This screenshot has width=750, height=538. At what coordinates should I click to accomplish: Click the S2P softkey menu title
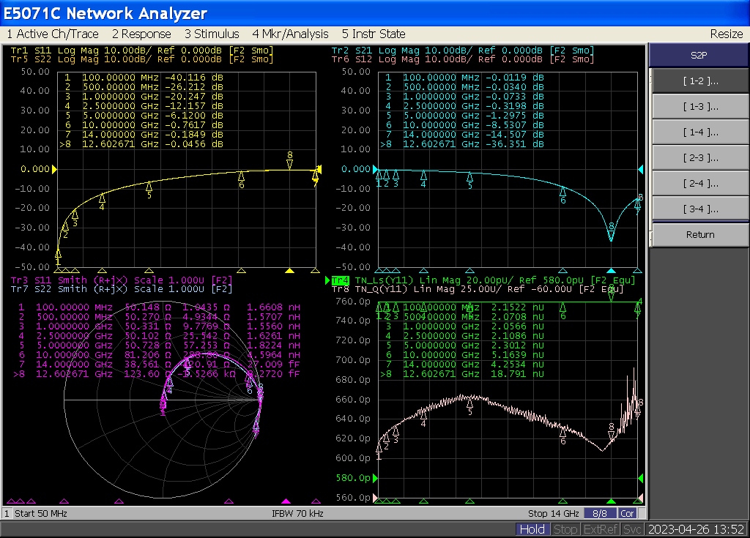tap(699, 55)
